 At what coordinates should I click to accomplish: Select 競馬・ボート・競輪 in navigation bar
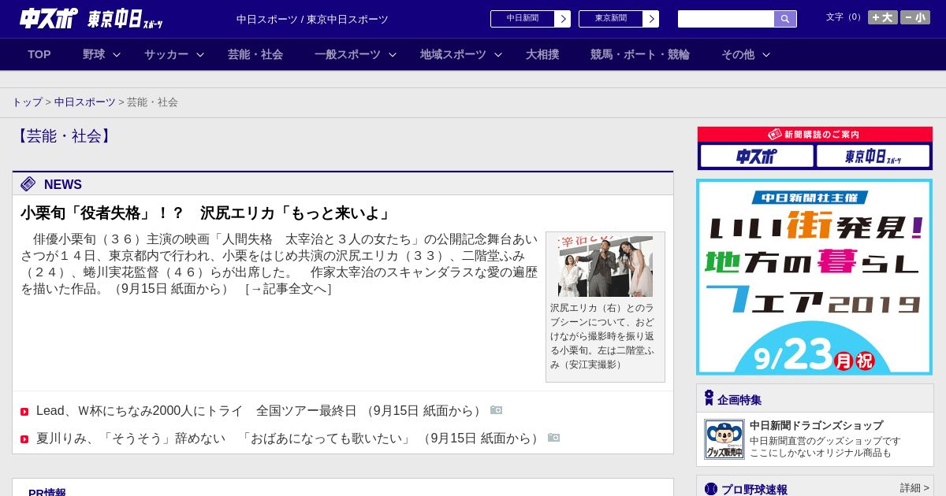click(x=640, y=54)
